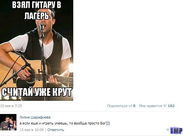This screenshot has height=136, width=183.
Task: Click the megaphone share icon
Action: 130,106
